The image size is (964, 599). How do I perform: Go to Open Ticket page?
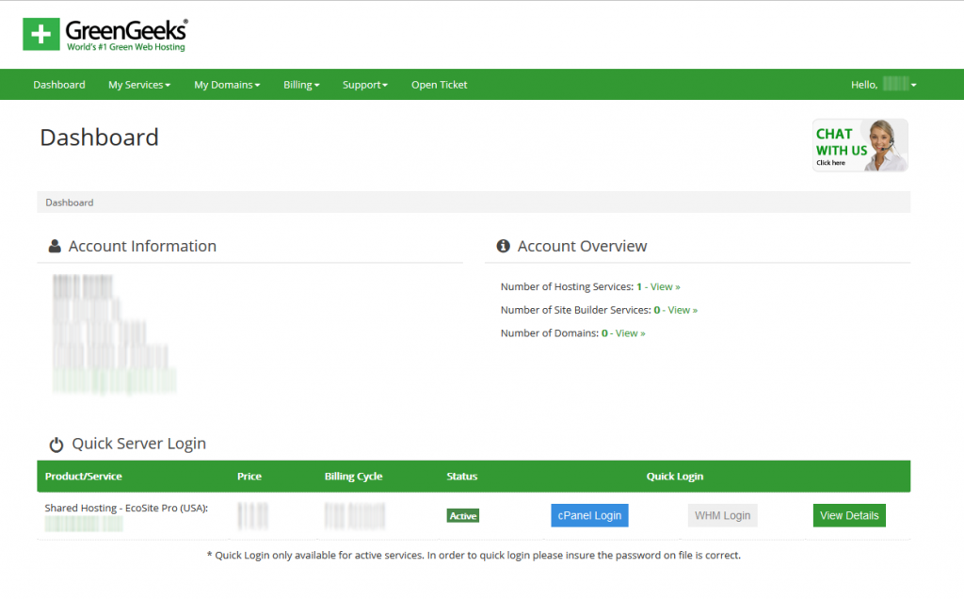[439, 85]
